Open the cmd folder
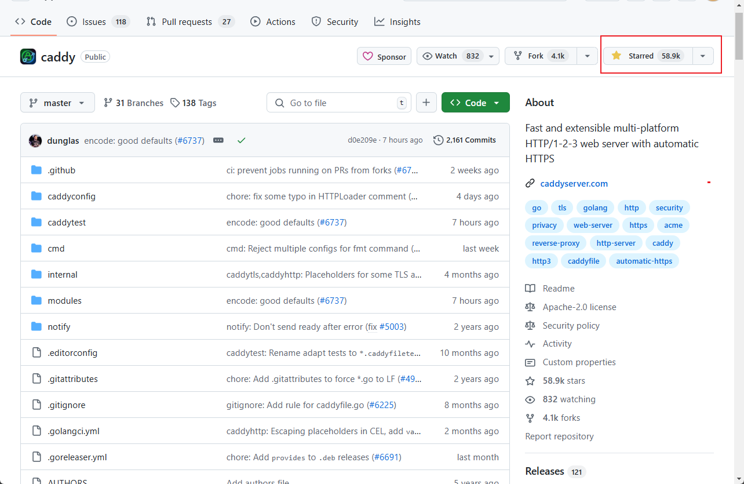This screenshot has width=744, height=484. click(56, 249)
